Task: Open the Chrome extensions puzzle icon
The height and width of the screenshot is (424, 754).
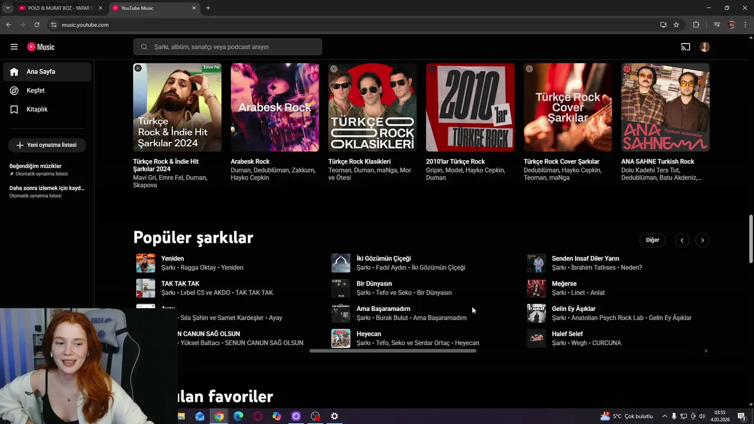Action: coord(696,25)
